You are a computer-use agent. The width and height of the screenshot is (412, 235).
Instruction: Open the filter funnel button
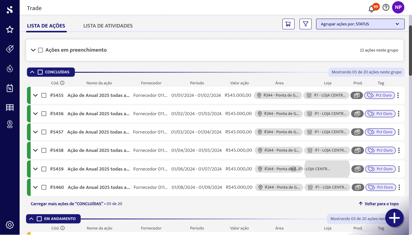306,24
